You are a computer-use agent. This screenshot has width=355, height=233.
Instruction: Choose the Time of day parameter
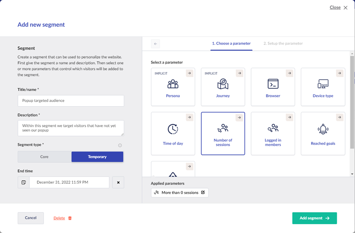(173, 133)
